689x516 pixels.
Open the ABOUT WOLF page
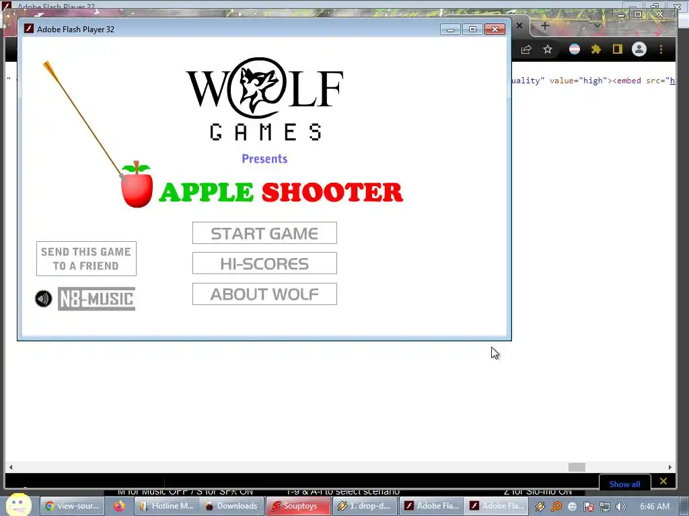[264, 294]
